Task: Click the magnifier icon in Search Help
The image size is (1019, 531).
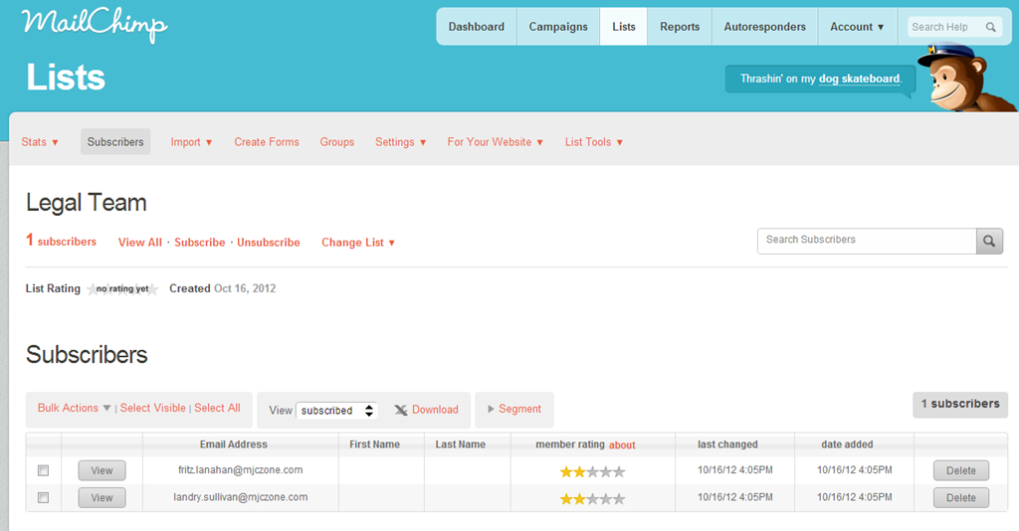Action: click(x=991, y=28)
